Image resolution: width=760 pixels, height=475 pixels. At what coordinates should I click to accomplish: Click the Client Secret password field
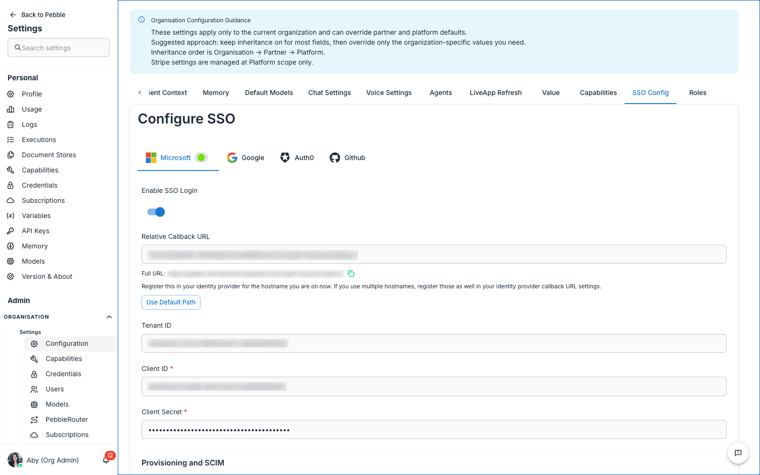coord(434,429)
